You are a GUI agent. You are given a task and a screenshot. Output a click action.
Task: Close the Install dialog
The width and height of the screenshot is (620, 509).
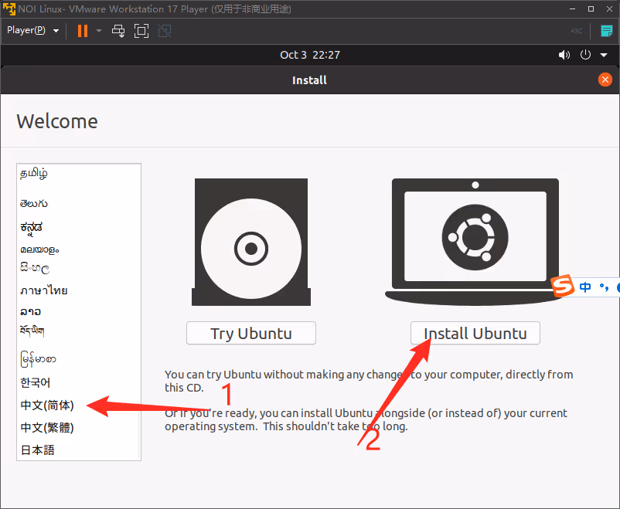605,80
